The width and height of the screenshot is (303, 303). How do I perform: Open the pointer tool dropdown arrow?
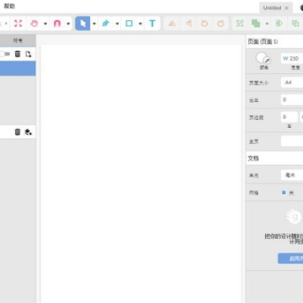click(x=94, y=24)
